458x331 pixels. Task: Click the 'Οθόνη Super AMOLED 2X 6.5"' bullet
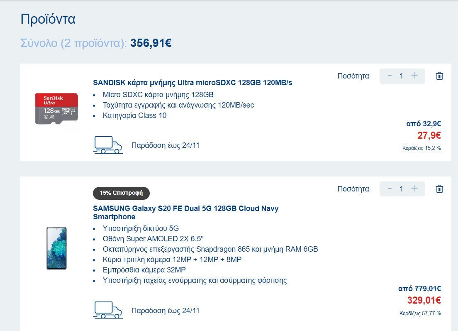click(x=153, y=239)
